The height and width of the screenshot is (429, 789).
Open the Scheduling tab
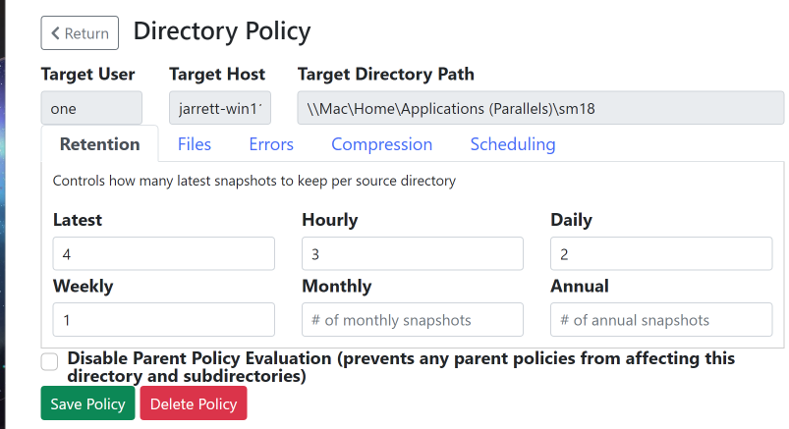tap(512, 144)
